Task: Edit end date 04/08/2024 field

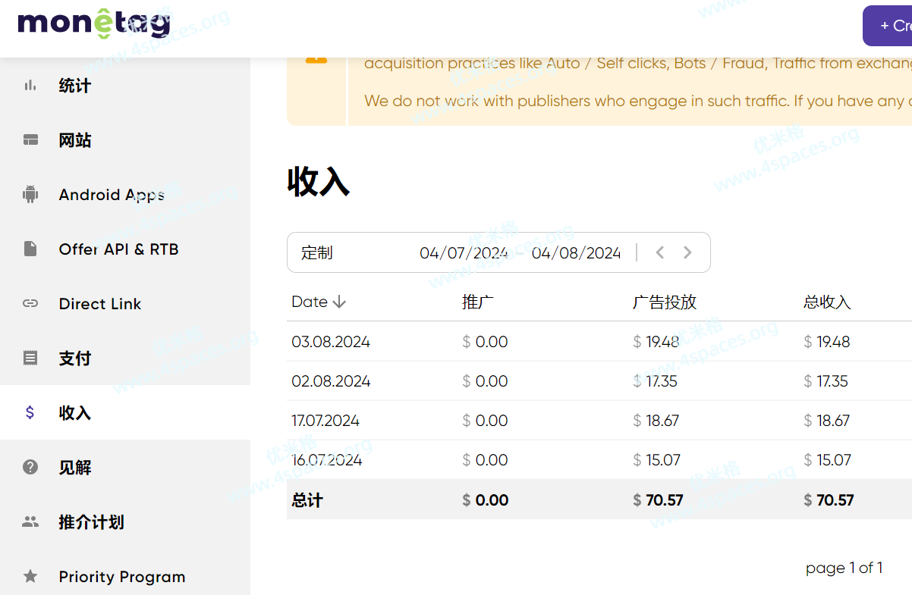Action: [576, 253]
